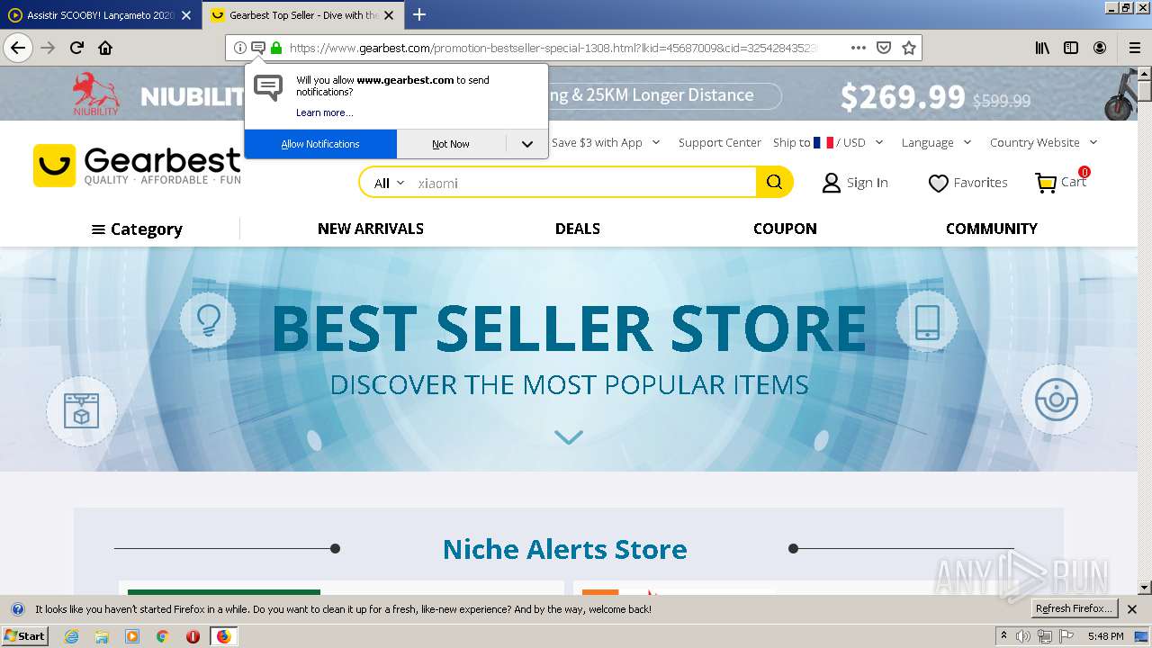
Task: Bookmark this page with the star icon
Action: pyautogui.click(x=909, y=48)
